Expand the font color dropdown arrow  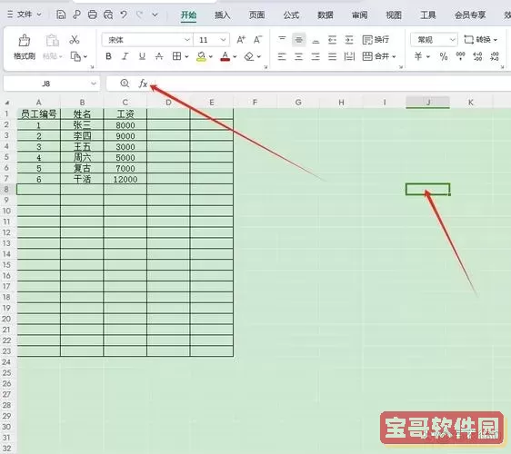[235, 56]
